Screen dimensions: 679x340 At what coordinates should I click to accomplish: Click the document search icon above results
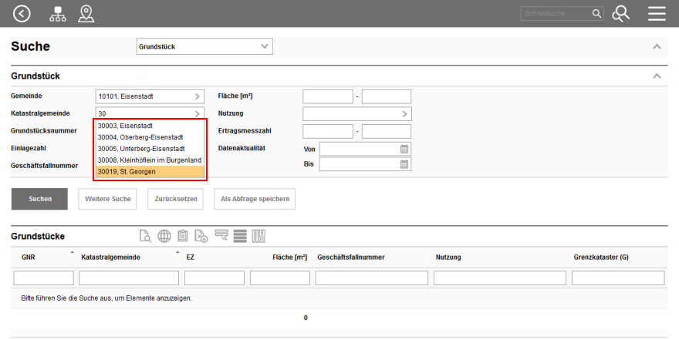[145, 236]
